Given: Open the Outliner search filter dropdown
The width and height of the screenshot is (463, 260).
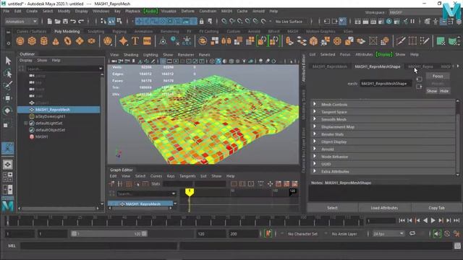Looking at the screenshot, I should coord(101,69).
